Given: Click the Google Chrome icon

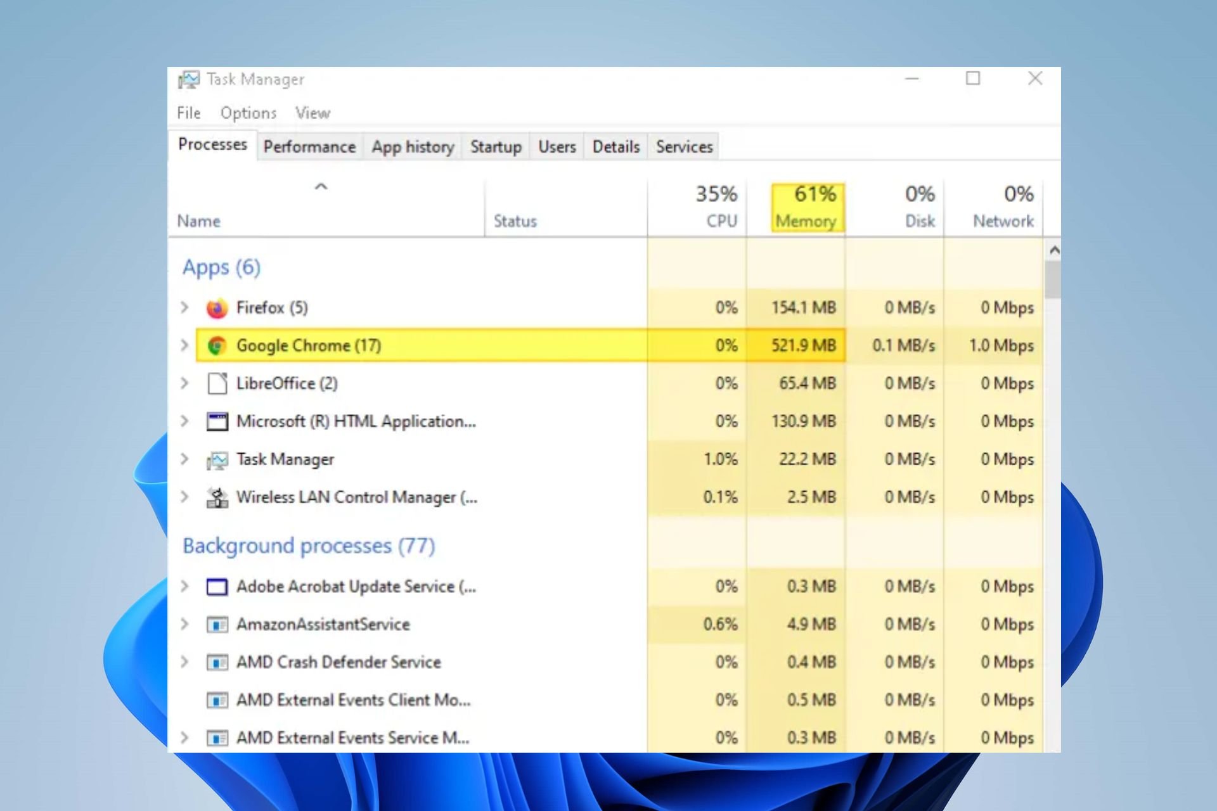Looking at the screenshot, I should (x=217, y=346).
